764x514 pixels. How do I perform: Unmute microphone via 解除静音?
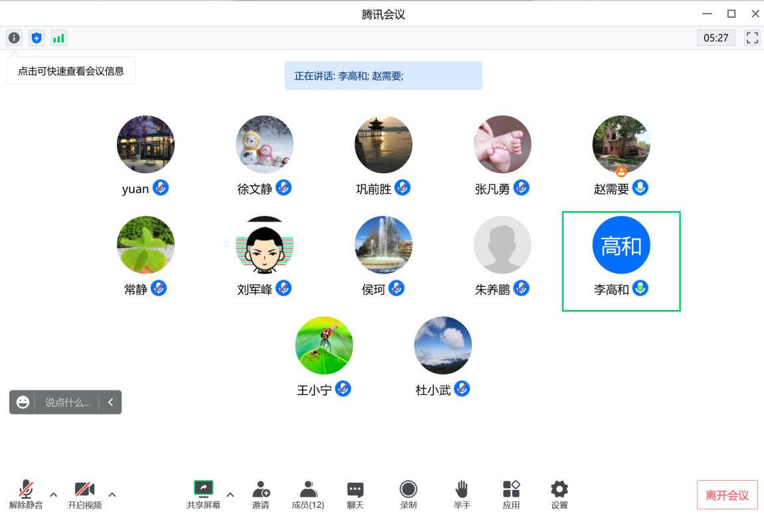coord(26,495)
